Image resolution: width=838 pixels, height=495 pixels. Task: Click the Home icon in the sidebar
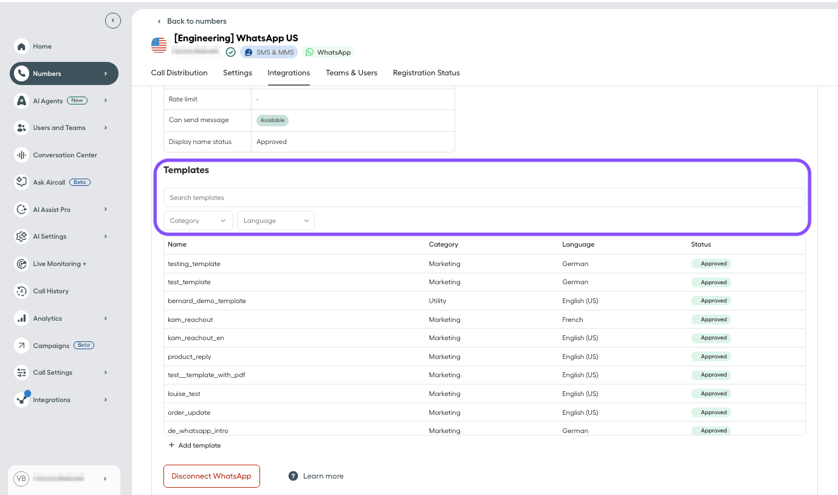click(x=22, y=46)
